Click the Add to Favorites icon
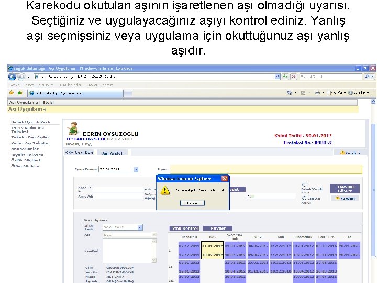Viewport: 377px width, 283px height. 20,93
